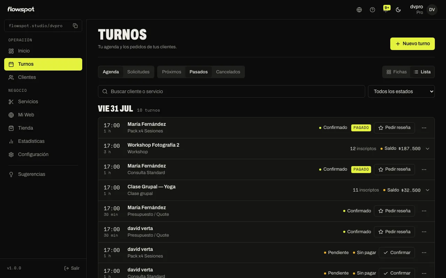Show Próximos turnos
Viewport: 446px width, 278px height.
coord(171,72)
